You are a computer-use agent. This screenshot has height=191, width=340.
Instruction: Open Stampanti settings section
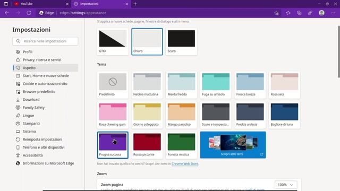[45, 124]
